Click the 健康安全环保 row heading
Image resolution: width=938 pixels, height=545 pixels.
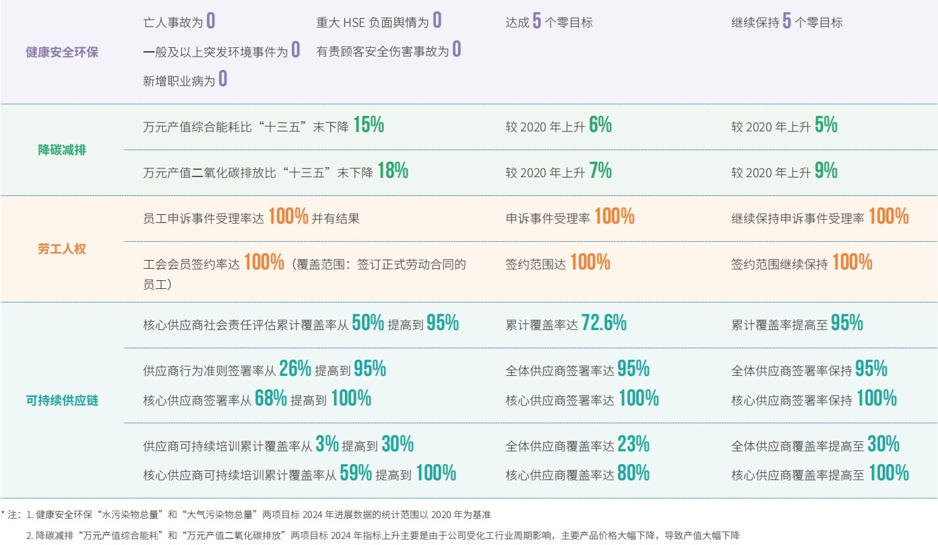click(61, 52)
